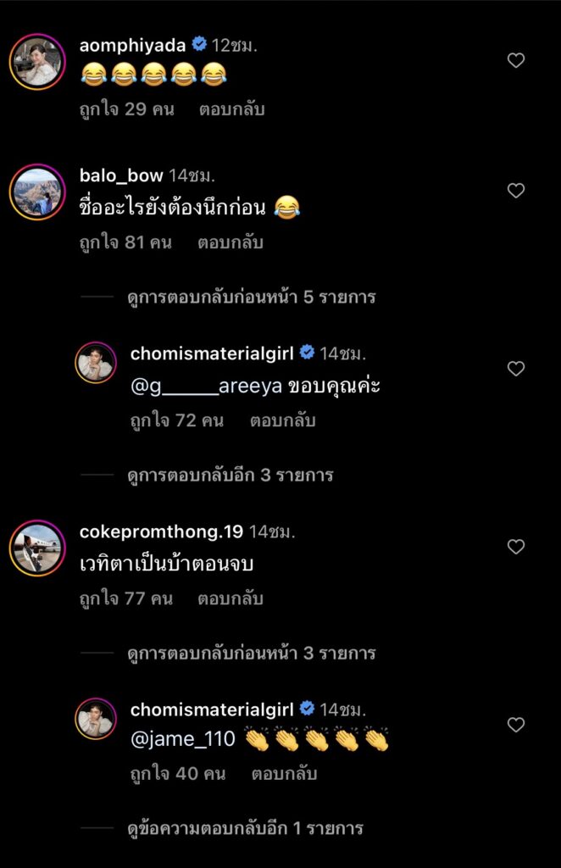Open chomismaterialgirl avatar beside jame_110 reply
The width and height of the screenshot is (561, 868).
(x=95, y=720)
